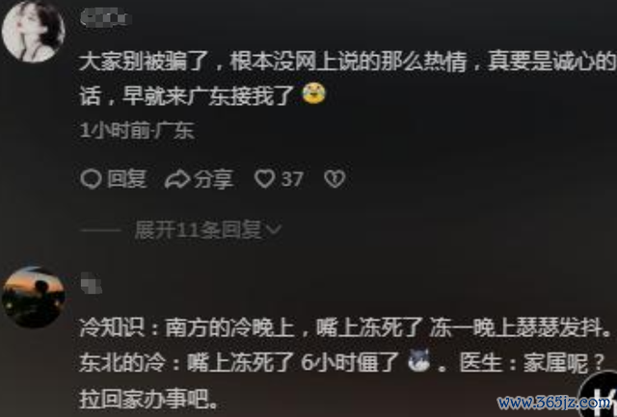Click the 37 like count

(x=292, y=180)
